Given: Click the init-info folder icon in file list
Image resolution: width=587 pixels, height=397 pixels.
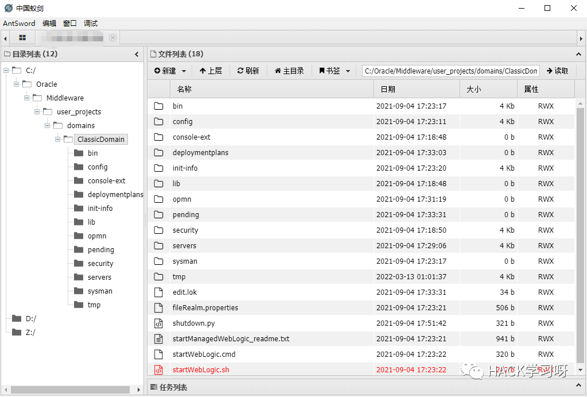Looking at the screenshot, I should click(x=159, y=168).
